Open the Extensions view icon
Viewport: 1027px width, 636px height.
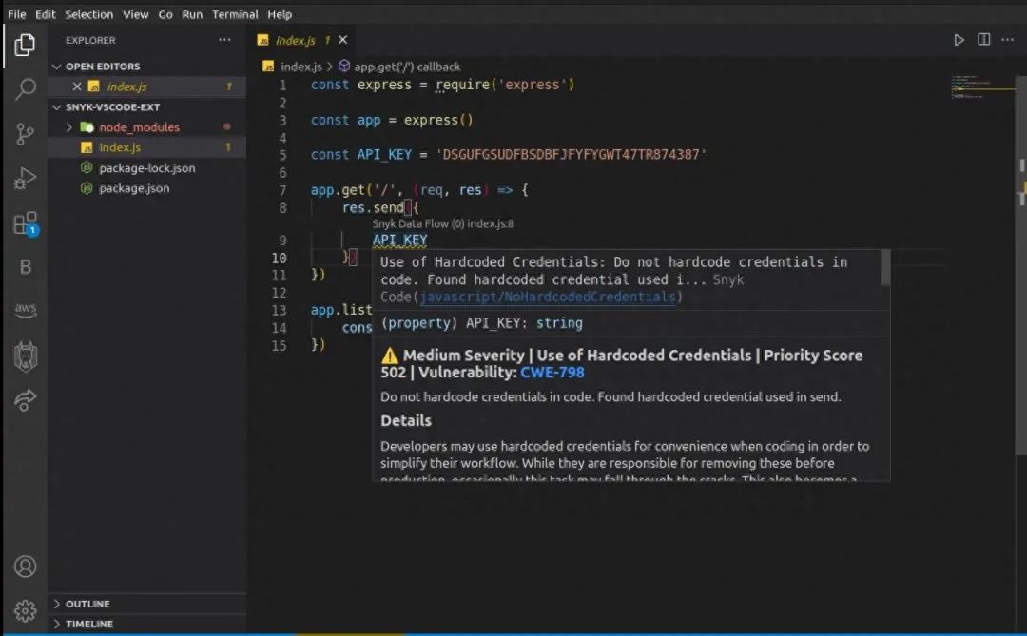pos(26,223)
